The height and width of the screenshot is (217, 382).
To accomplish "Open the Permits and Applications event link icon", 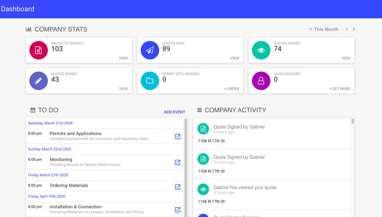I will (177, 136).
